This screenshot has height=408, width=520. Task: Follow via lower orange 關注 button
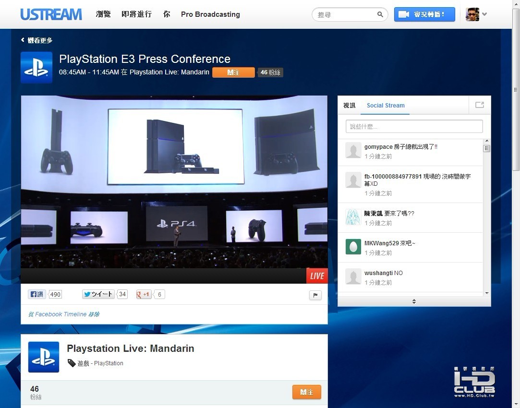pos(307,392)
